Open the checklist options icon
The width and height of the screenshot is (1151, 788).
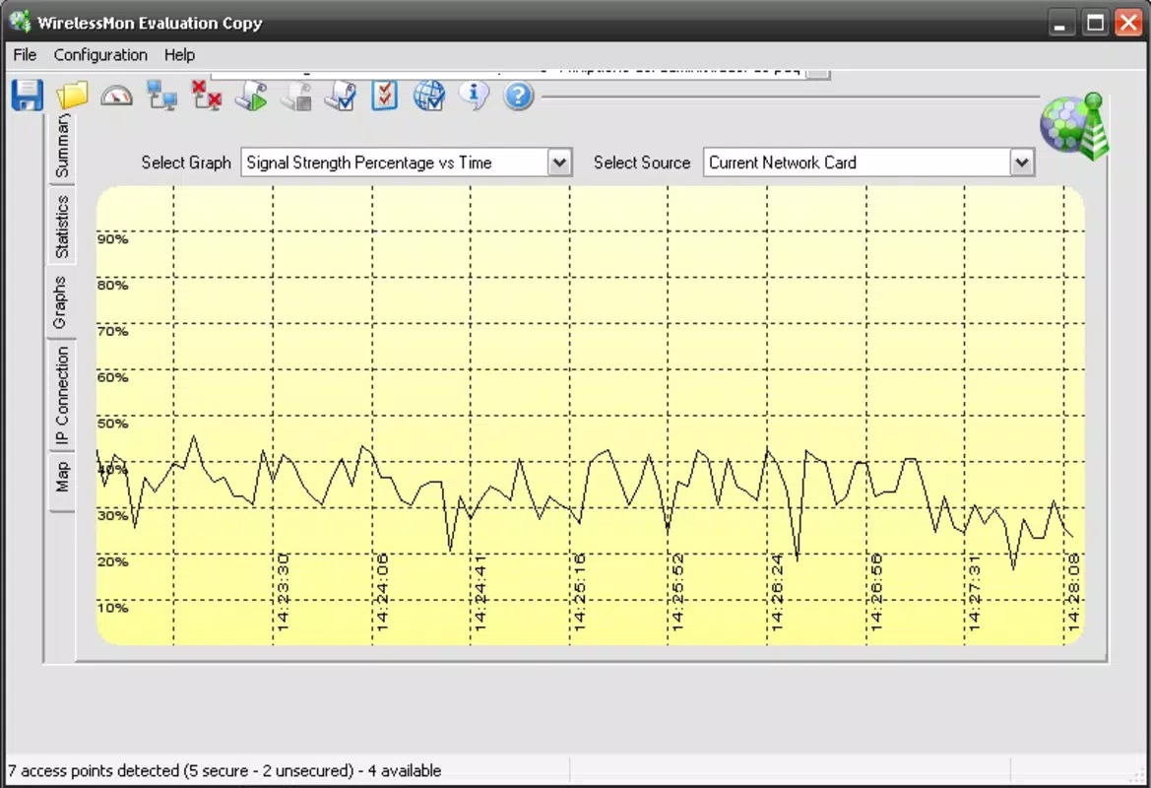(x=385, y=96)
